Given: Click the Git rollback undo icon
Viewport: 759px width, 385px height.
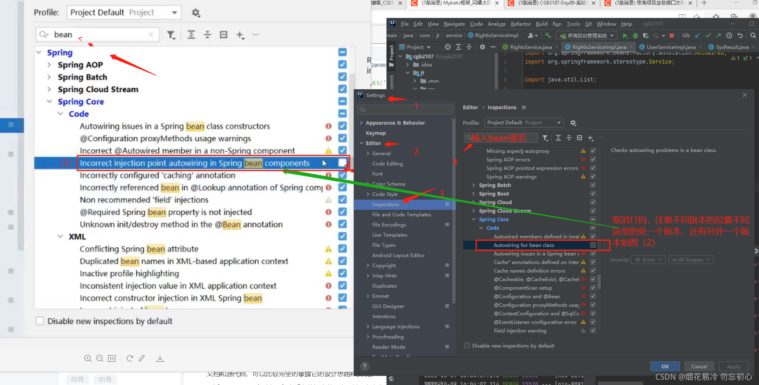Looking at the screenshot, I should [x=740, y=35].
